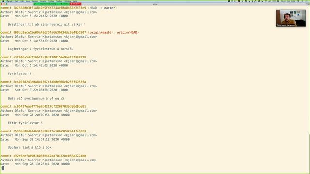
Task: Click the '(HEAD -> master)' ref label
Action: (x=102, y=8)
